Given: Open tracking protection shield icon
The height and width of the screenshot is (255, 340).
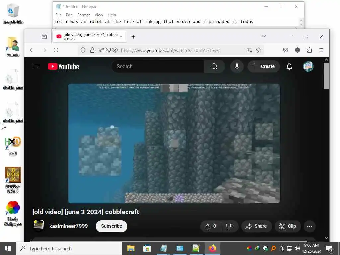Looking at the screenshot, I should (x=83, y=50).
